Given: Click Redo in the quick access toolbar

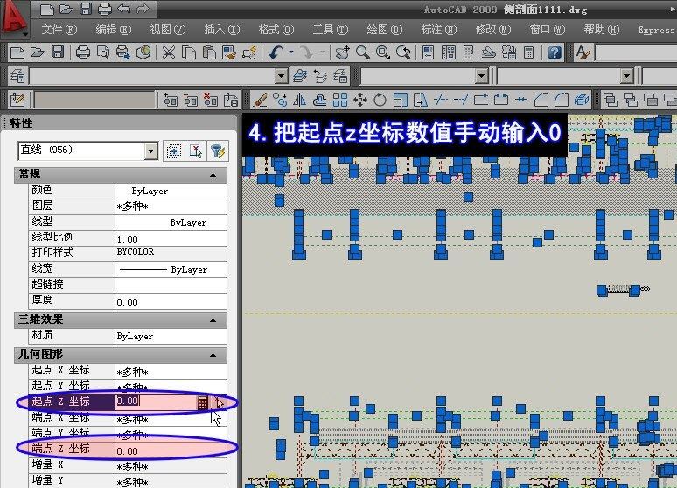Looking at the screenshot, I should [x=143, y=9].
